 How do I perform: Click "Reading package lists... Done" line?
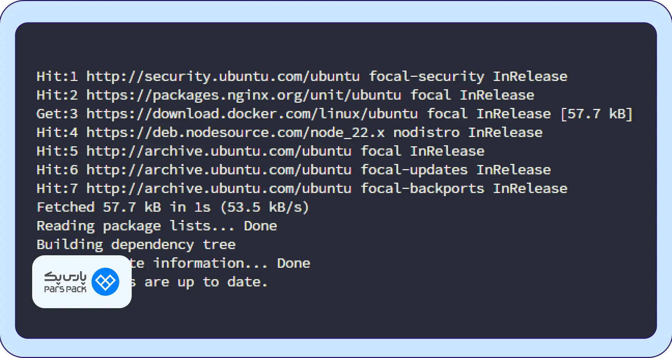coord(157,226)
